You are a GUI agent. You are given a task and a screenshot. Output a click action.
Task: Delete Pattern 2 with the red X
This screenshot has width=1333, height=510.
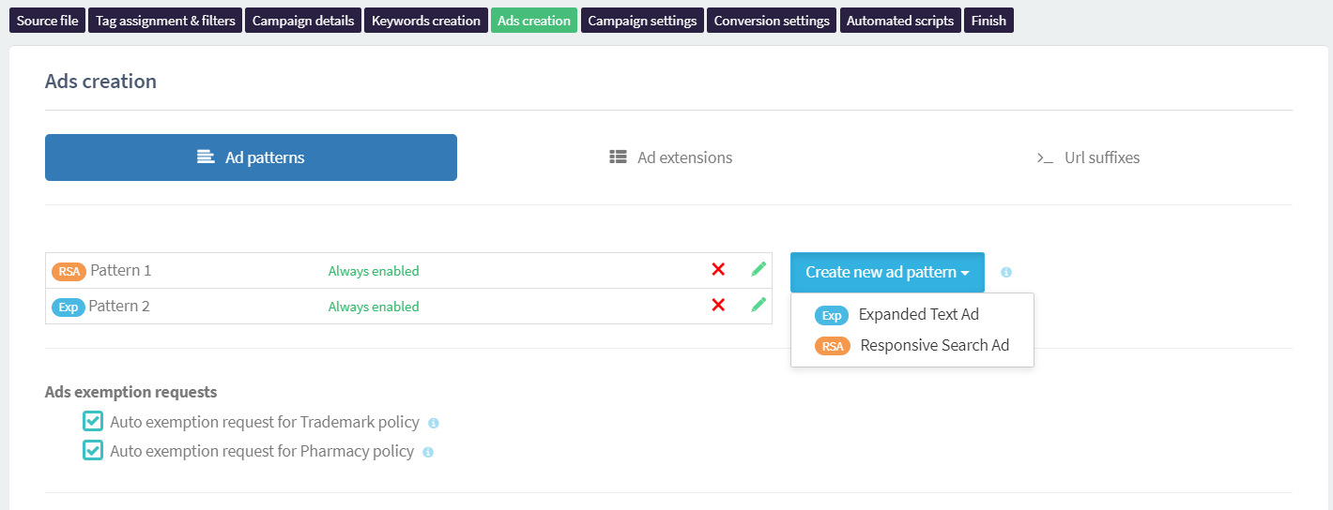tap(718, 306)
